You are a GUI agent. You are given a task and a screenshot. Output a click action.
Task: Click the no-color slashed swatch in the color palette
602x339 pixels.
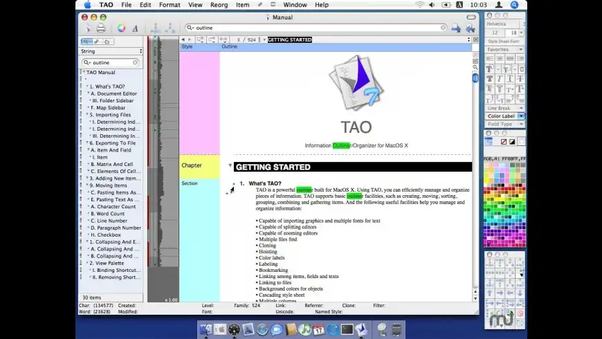[504, 142]
